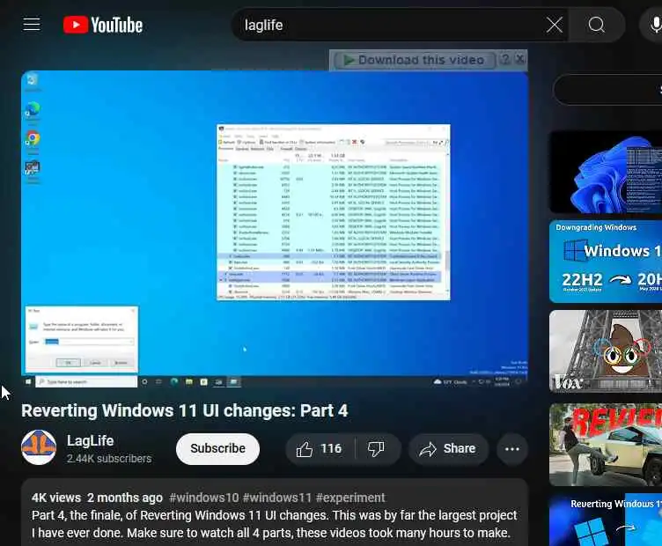Open the Vox Eiffel Tower video thumbnail
This screenshot has height=546, width=662.
pyautogui.click(x=606, y=350)
